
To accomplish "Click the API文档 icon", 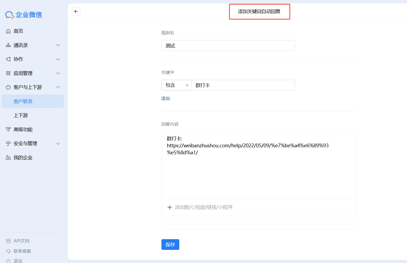I will (8, 241).
